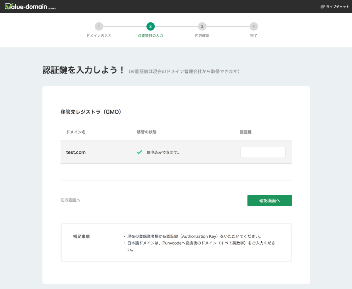
Task: Select the 完了 step label
Action: (253, 36)
